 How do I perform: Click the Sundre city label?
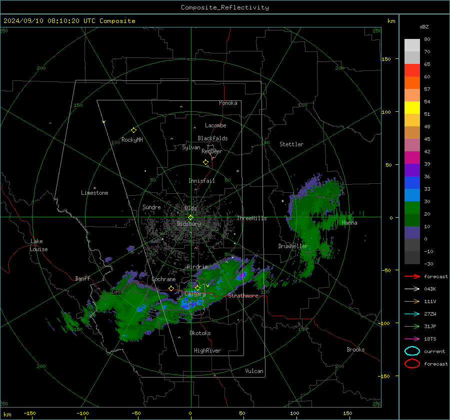click(x=151, y=207)
